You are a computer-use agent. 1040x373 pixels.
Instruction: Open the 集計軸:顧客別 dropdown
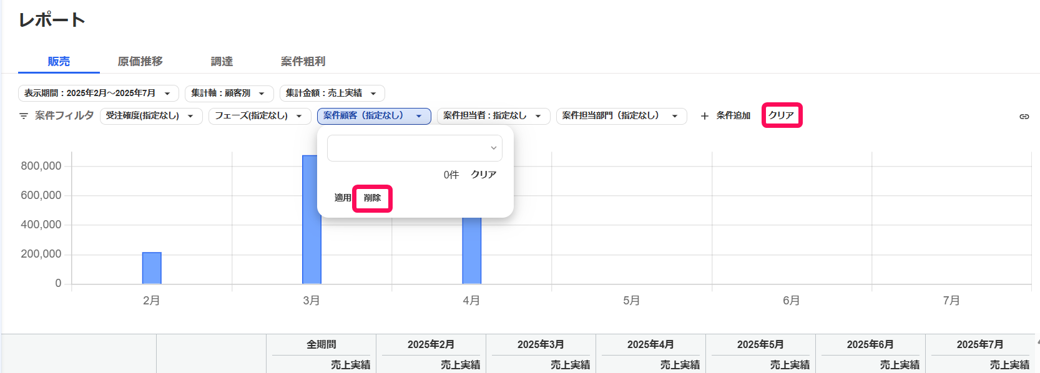click(x=229, y=94)
